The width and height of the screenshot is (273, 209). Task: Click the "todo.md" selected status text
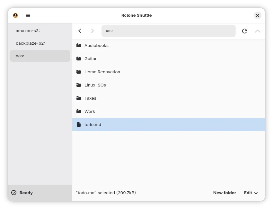[106, 193]
